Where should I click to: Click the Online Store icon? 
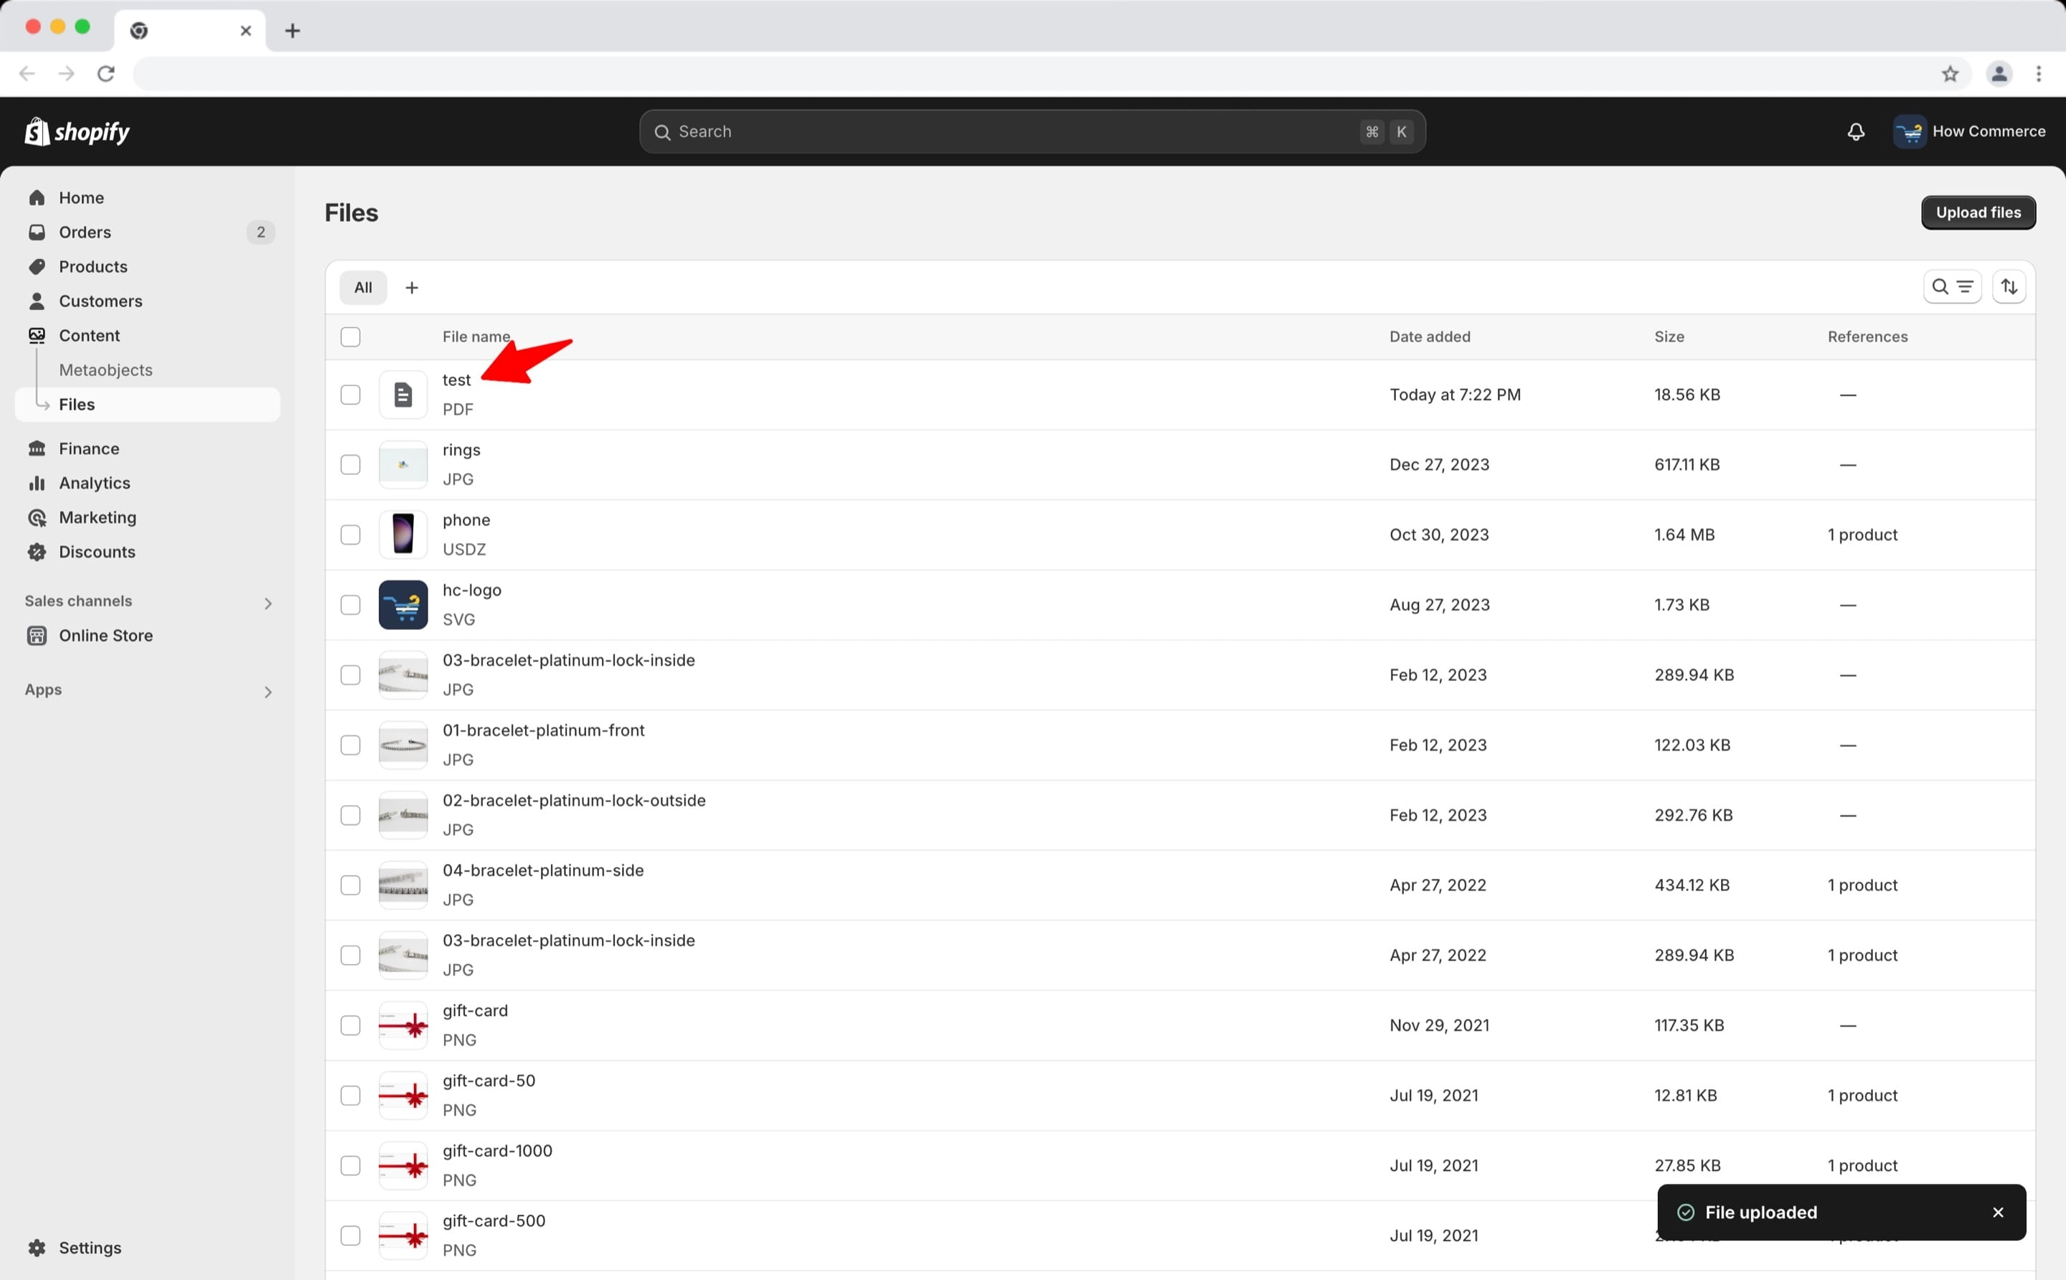coord(37,636)
